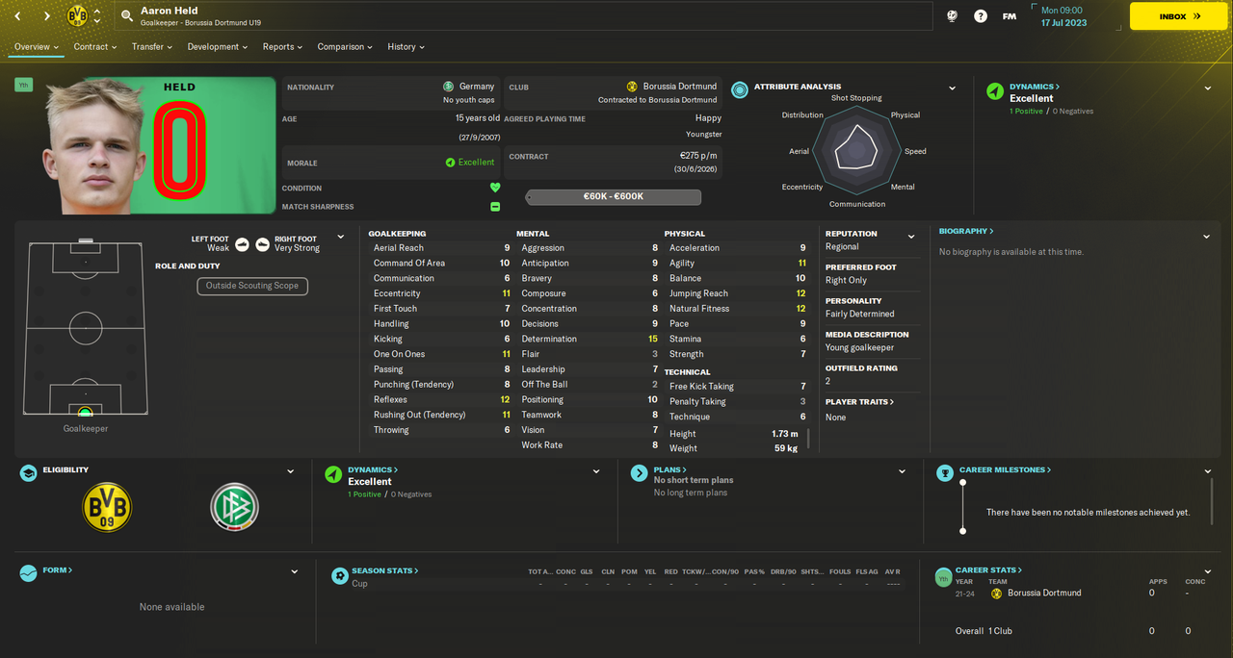This screenshot has height=658, width=1233.
Task: Click the BVB 09 eligibility badge
Action: tap(107, 507)
